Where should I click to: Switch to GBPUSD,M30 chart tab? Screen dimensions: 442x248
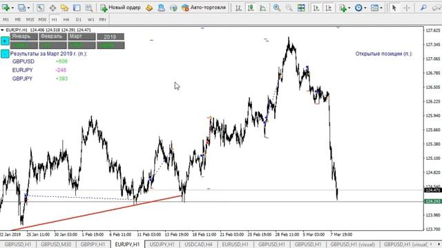56,245
